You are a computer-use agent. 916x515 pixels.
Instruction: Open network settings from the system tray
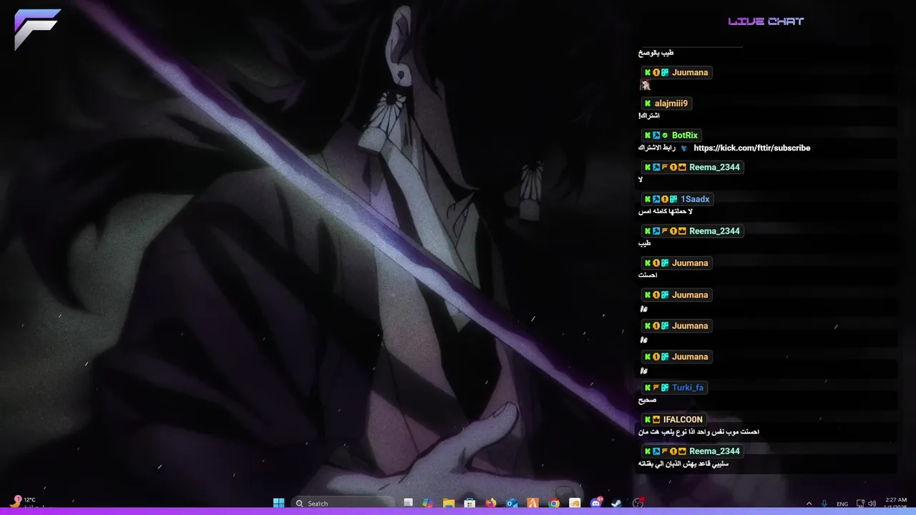pyautogui.click(x=861, y=504)
